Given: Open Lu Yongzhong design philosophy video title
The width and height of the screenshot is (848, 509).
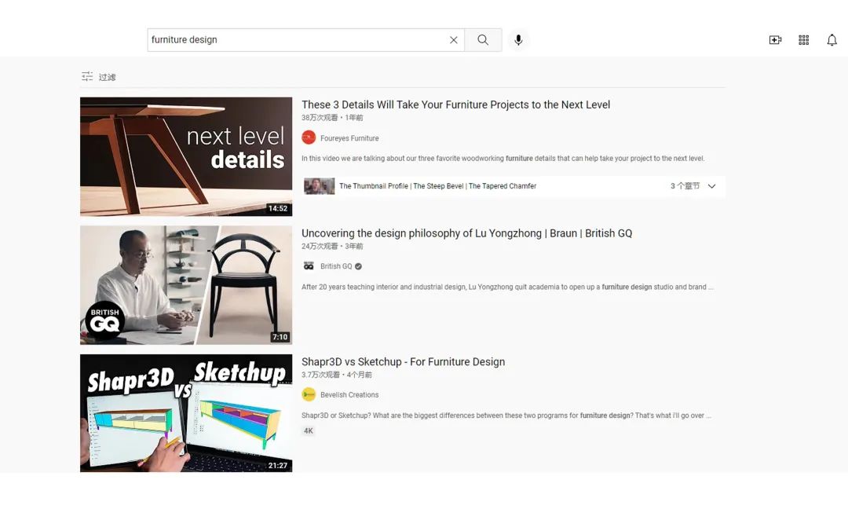Looking at the screenshot, I should point(466,233).
